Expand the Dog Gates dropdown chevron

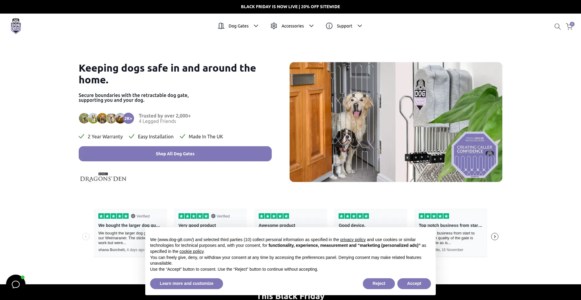point(256,26)
